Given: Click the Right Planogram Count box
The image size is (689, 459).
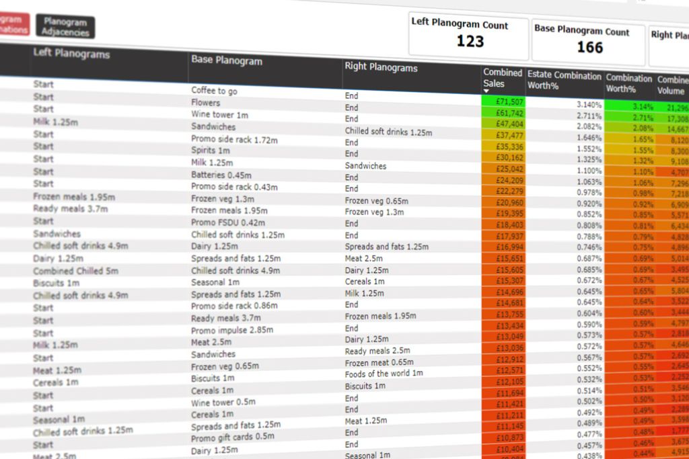Looking at the screenshot, I should tap(669, 39).
